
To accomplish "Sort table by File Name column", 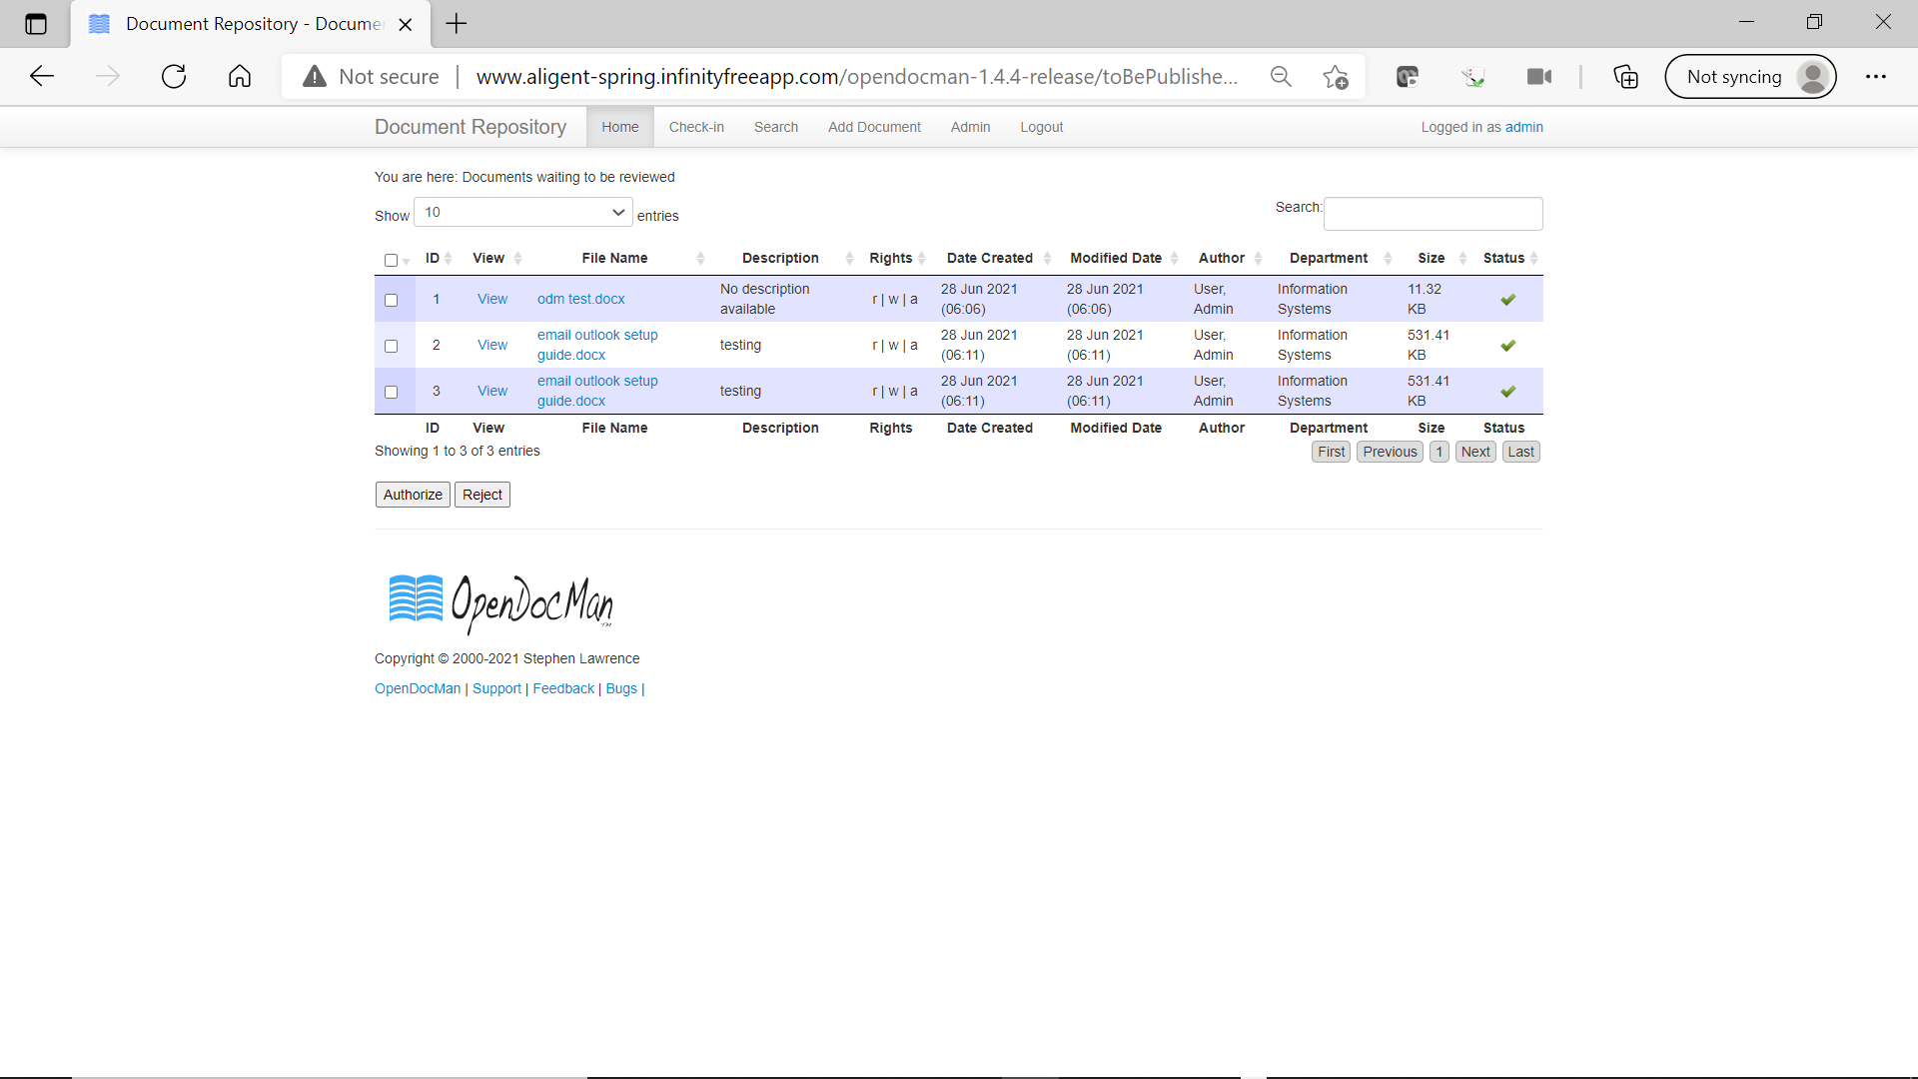I will (614, 259).
